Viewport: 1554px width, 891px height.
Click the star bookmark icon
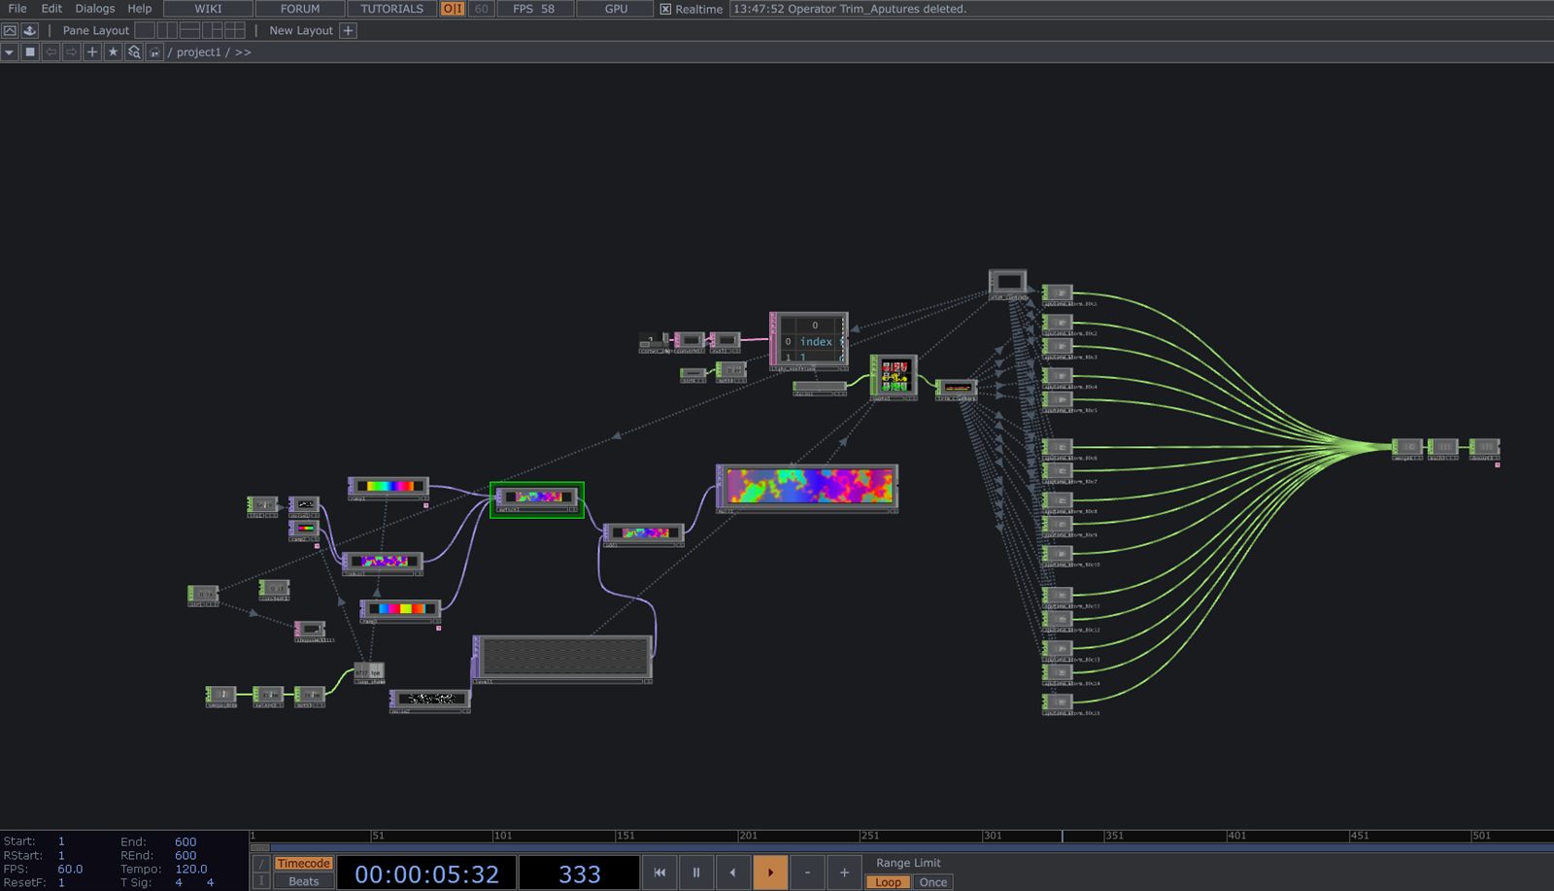(x=113, y=52)
